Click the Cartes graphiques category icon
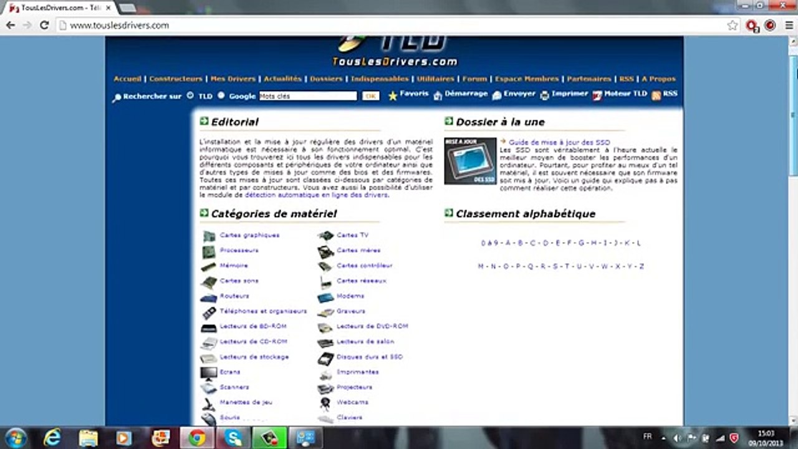The height and width of the screenshot is (449, 798). tap(209, 236)
